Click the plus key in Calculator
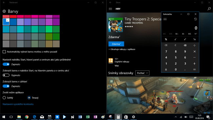Viewport: 213px width, 120px height. [195, 63]
